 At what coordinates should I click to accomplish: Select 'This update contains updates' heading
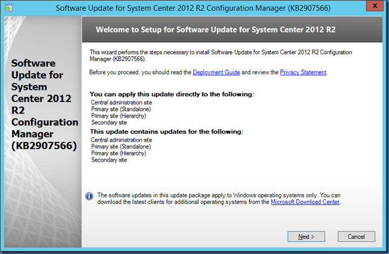[x=166, y=131]
